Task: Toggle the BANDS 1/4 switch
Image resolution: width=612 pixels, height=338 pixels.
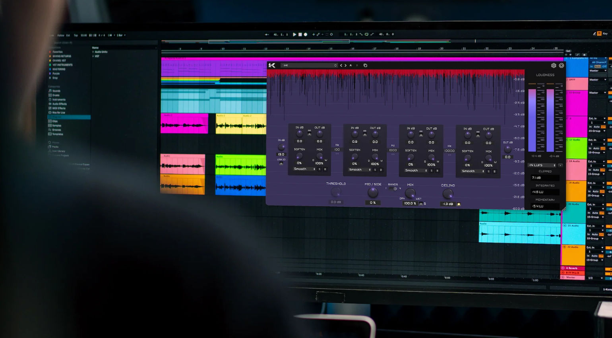Action: pyautogui.click(x=393, y=189)
